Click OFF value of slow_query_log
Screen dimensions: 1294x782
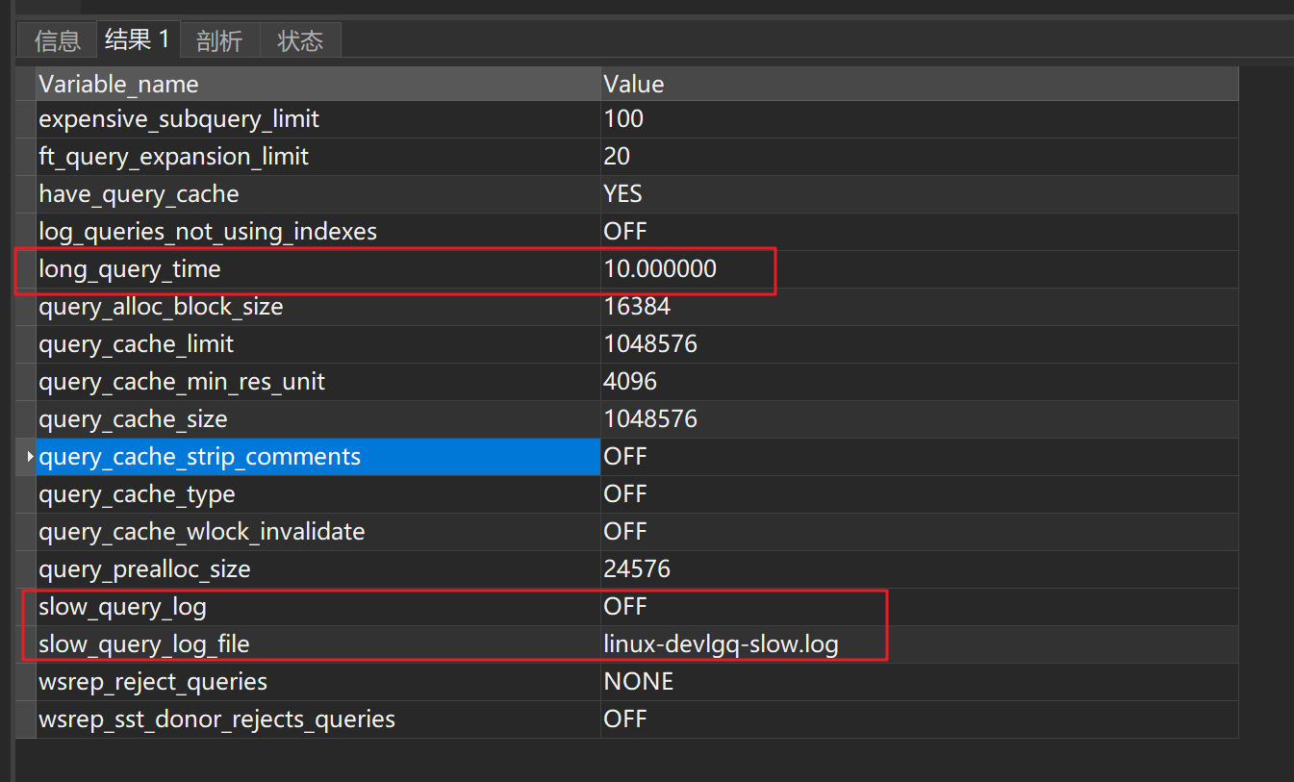pos(920,607)
